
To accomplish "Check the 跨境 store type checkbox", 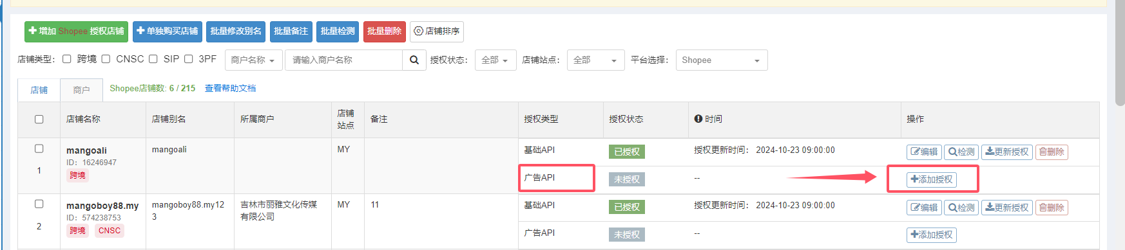I will 66,59.
